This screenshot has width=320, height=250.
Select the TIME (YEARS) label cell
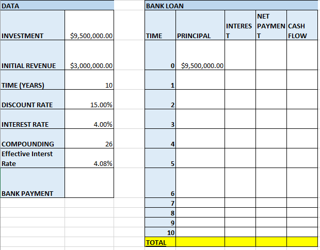pyautogui.click(x=33, y=80)
